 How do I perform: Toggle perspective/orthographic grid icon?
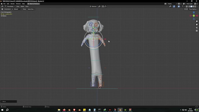click(x=197, y=31)
